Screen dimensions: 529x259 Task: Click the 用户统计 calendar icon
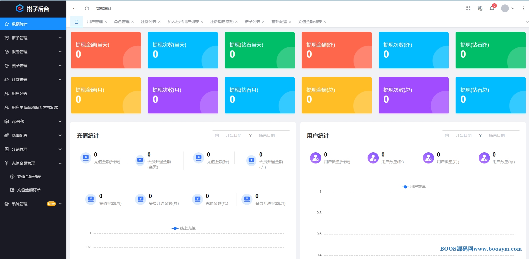447,135
